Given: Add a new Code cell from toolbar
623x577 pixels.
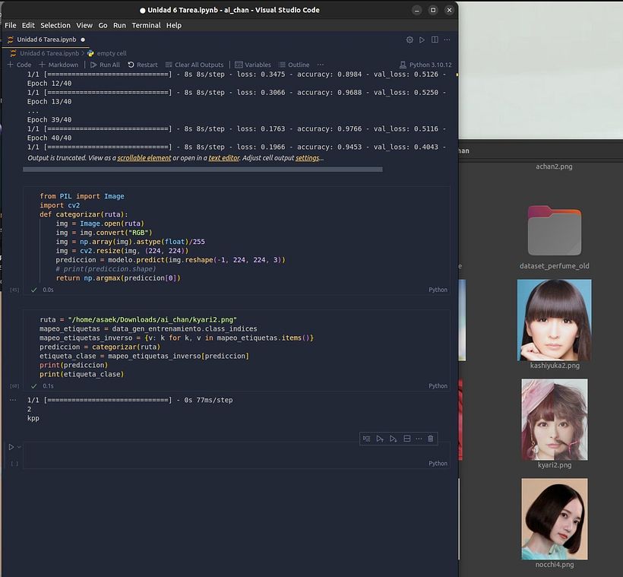Looking at the screenshot, I should click(20, 65).
